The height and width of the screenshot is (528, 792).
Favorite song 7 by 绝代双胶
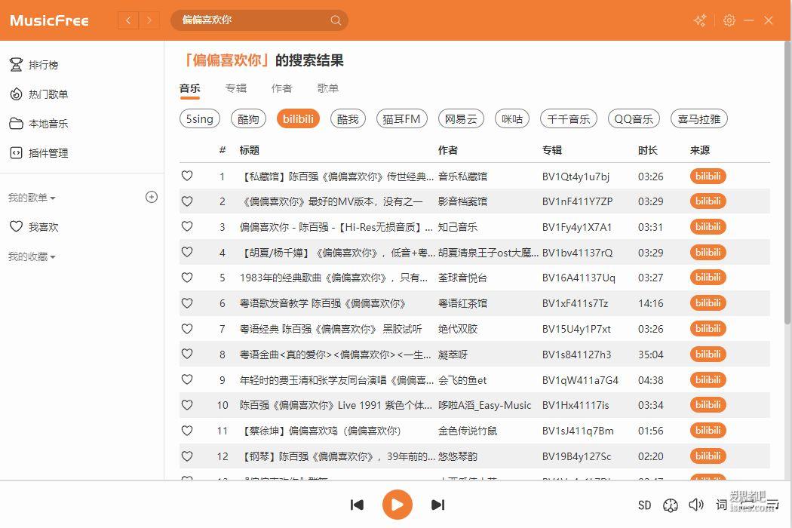pos(187,328)
